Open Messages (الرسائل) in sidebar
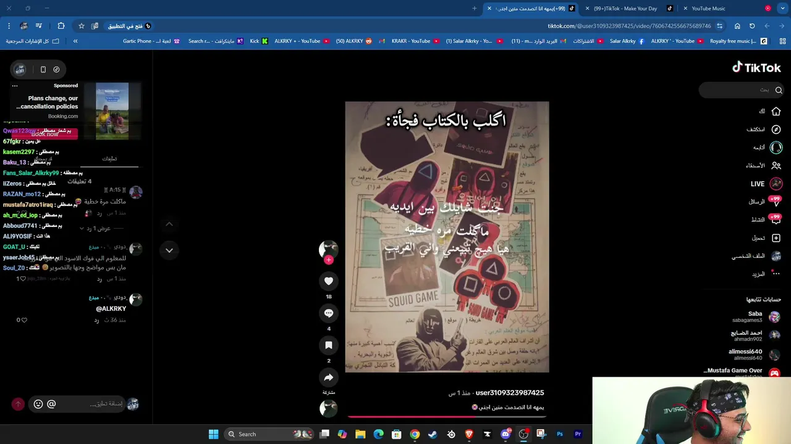This screenshot has height=444, width=791. (765, 202)
